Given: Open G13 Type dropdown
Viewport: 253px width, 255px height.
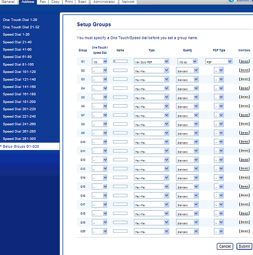Looking at the screenshot, I should (x=151, y=169).
